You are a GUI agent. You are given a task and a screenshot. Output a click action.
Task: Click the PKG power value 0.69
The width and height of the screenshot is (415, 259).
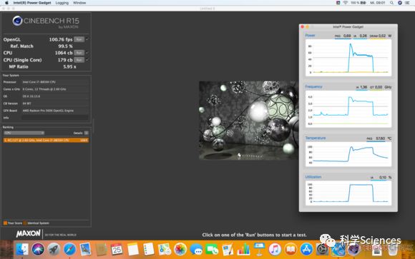[347, 36]
